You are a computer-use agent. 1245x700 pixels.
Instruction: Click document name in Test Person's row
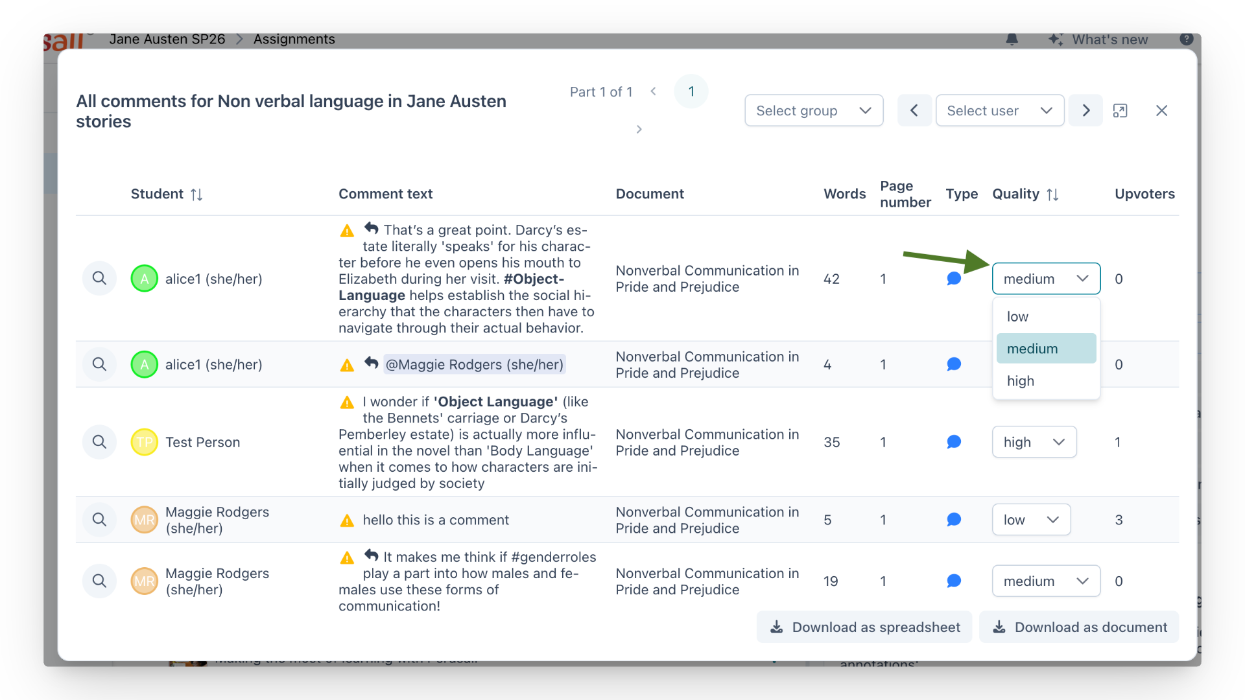pyautogui.click(x=707, y=442)
